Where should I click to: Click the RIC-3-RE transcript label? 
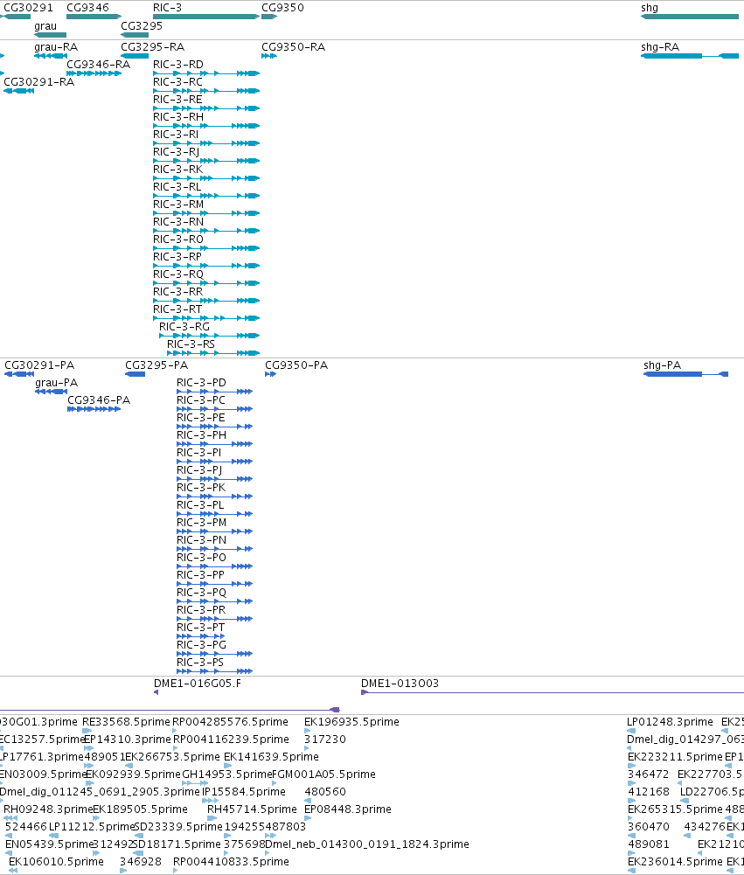pyautogui.click(x=178, y=100)
